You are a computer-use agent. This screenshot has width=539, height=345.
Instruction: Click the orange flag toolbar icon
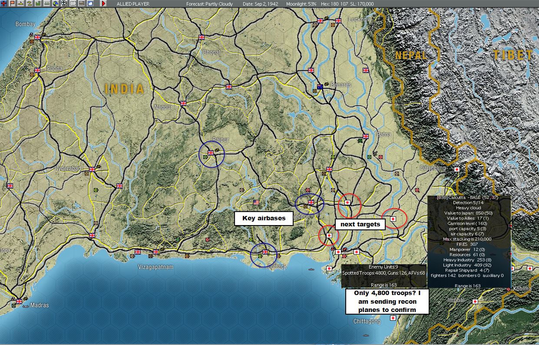point(12,3)
